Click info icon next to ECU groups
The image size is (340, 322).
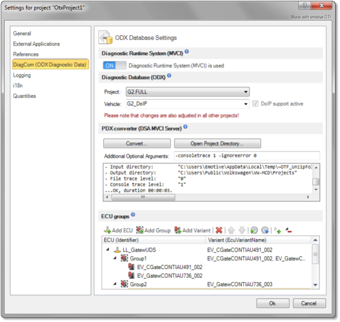[133, 215]
